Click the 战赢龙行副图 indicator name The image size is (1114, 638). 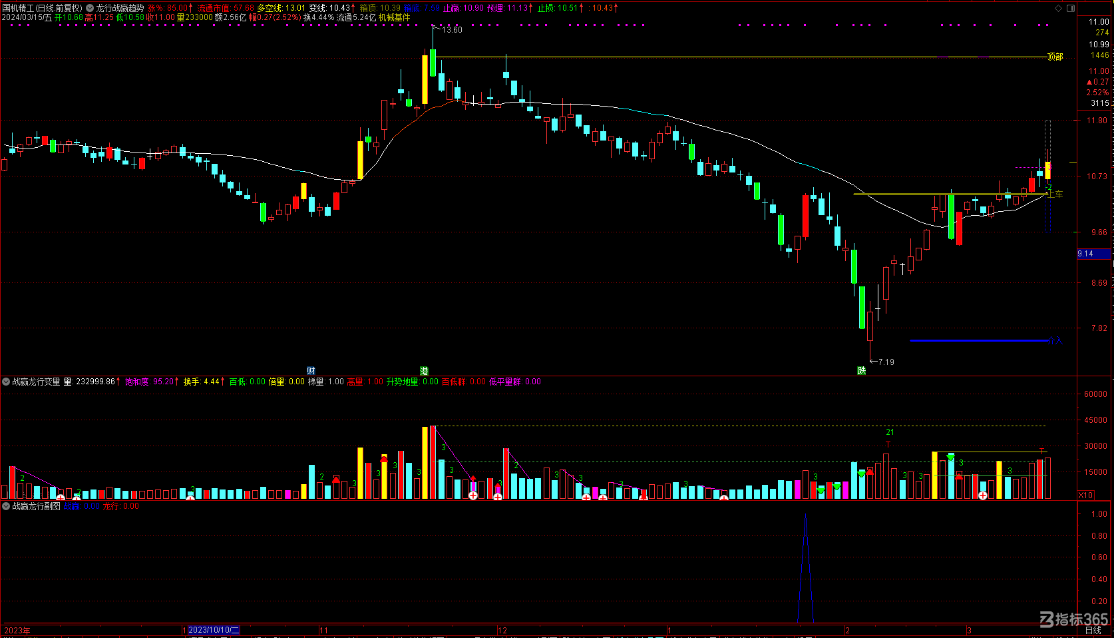click(36, 506)
